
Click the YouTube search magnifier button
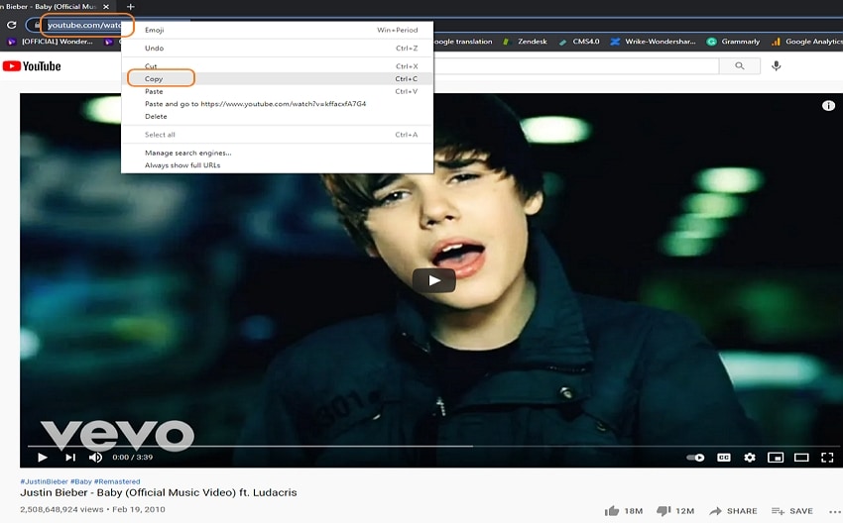tap(740, 66)
